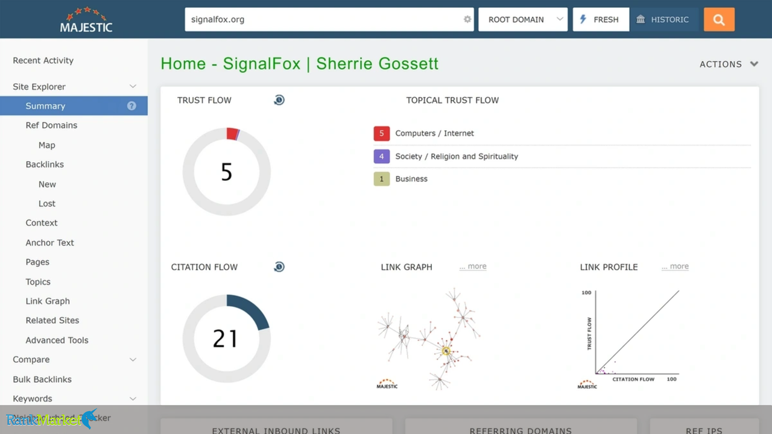Viewport: 772px width, 434px height.
Task: Open Topics in sidebar
Action: (38, 282)
